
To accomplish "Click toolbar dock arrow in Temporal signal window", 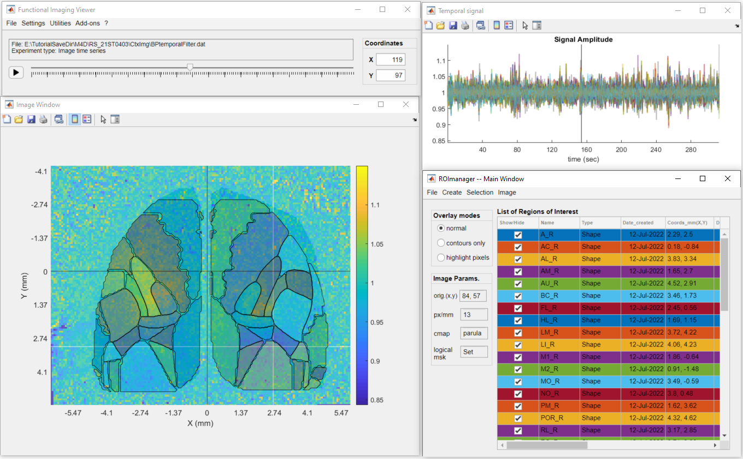I will [737, 25].
